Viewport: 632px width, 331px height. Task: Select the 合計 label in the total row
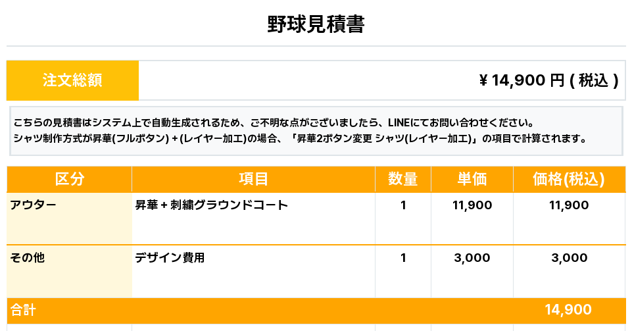23,310
